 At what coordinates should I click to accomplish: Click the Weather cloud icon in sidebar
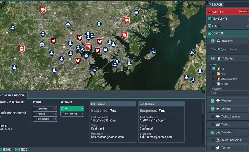click(218, 101)
